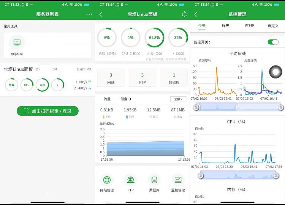Image resolution: width=285 pixels, height=205 pixels.
Task: Go back from 宝塔Linux面板 screen
Action: (101, 14)
